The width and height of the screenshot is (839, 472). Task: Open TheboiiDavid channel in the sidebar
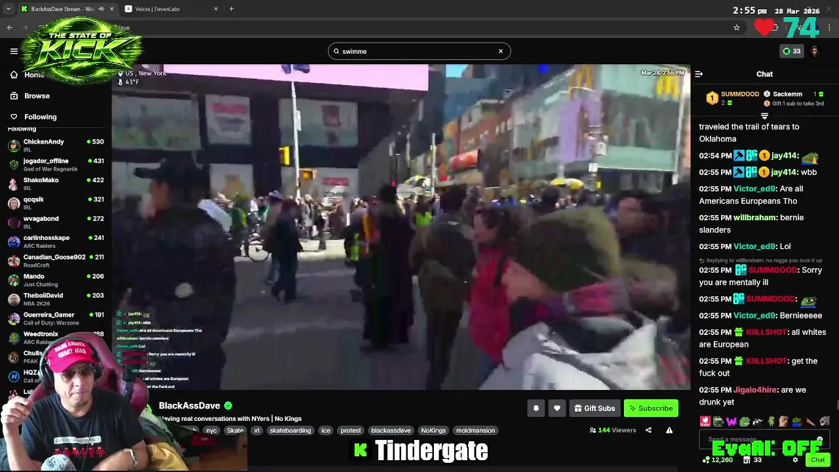[56, 299]
